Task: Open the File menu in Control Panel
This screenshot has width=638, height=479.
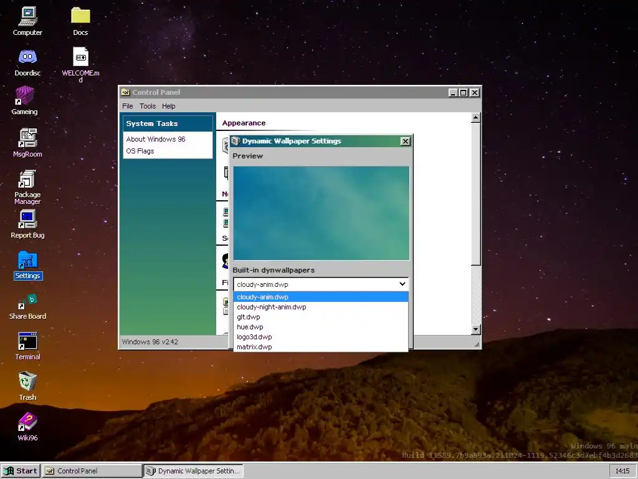Action: point(127,106)
